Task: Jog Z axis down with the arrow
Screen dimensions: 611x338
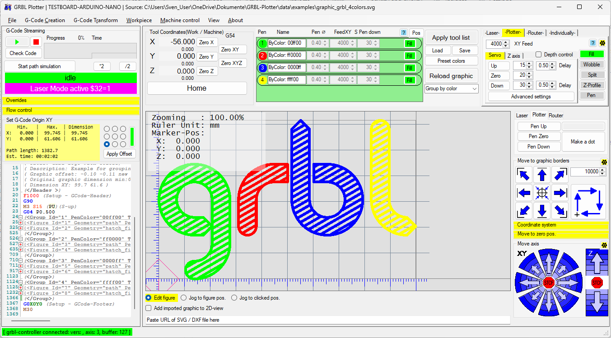Action: pyautogui.click(x=597, y=303)
